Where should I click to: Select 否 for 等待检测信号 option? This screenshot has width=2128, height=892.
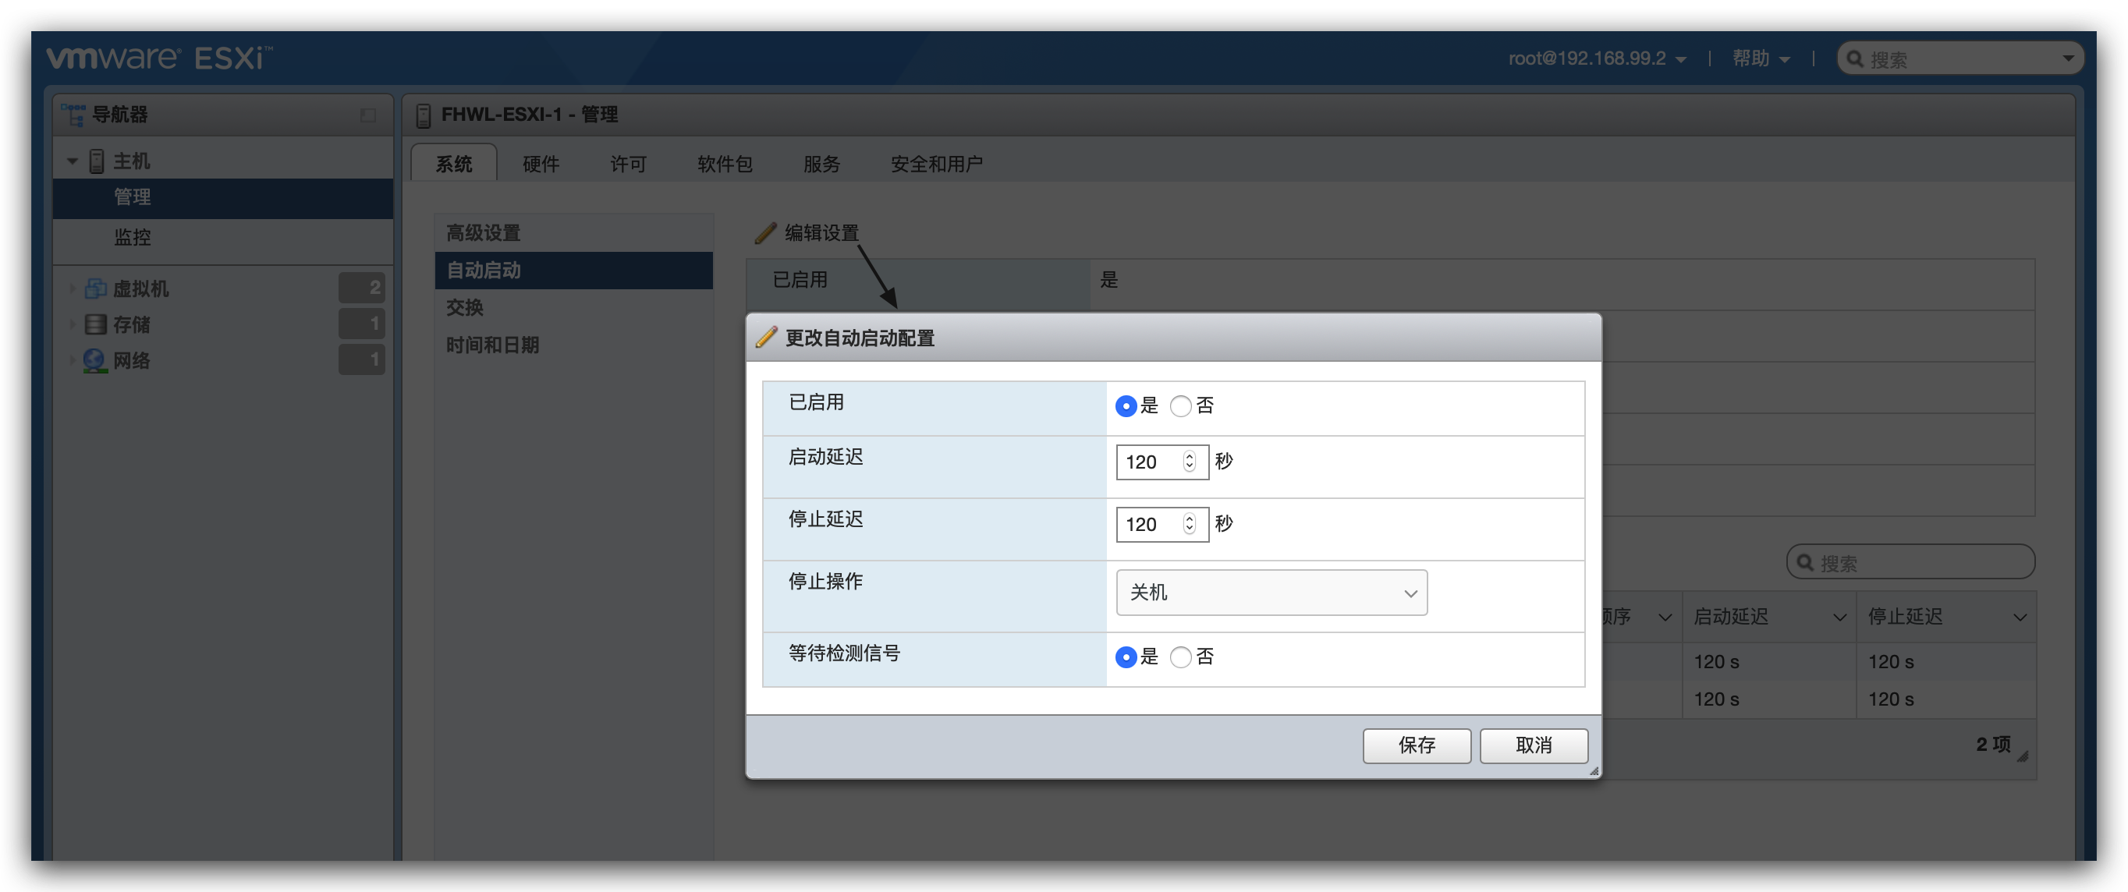point(1180,657)
